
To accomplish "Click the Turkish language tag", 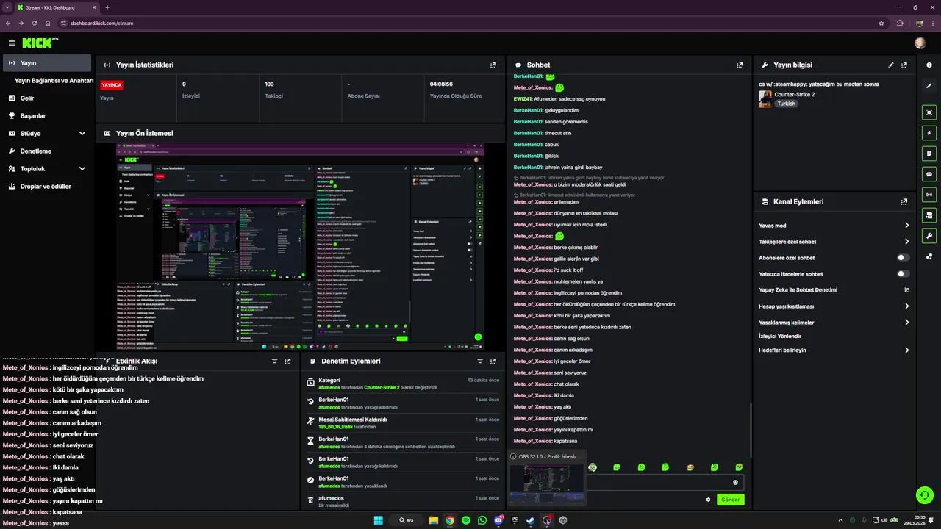I will [x=787, y=104].
